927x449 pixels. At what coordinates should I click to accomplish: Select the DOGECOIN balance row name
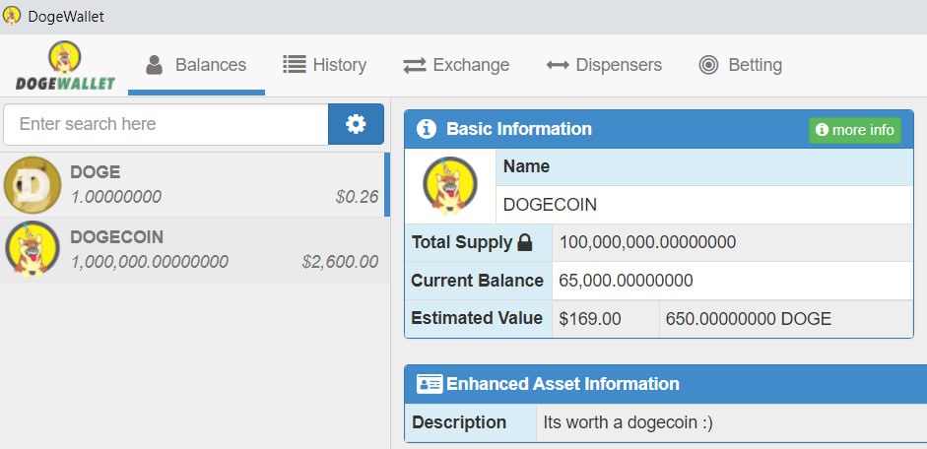point(116,237)
